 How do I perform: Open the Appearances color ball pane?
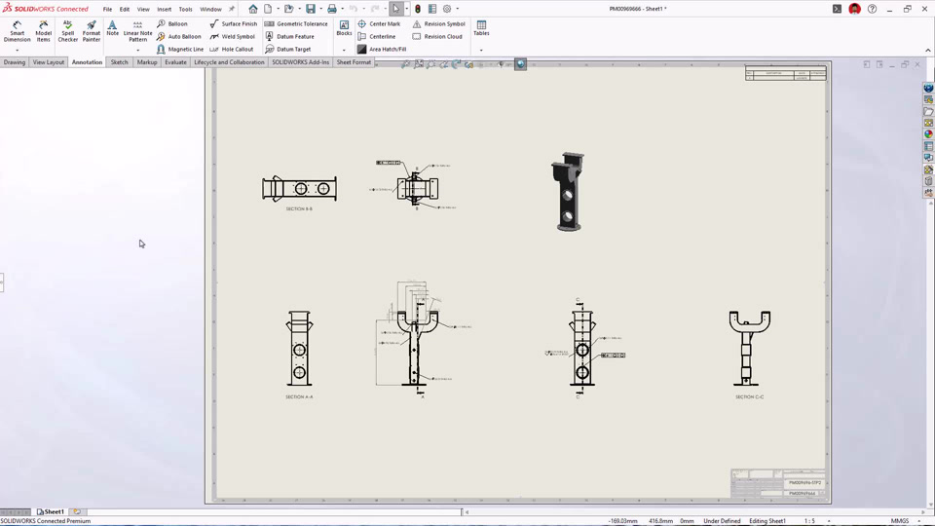tap(928, 134)
